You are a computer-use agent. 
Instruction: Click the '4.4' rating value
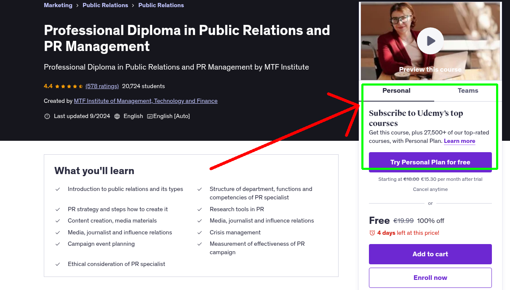click(48, 86)
